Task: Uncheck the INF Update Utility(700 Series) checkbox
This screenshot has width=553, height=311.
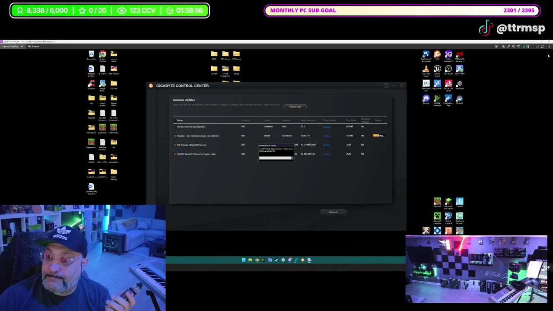Action: pyautogui.click(x=175, y=145)
